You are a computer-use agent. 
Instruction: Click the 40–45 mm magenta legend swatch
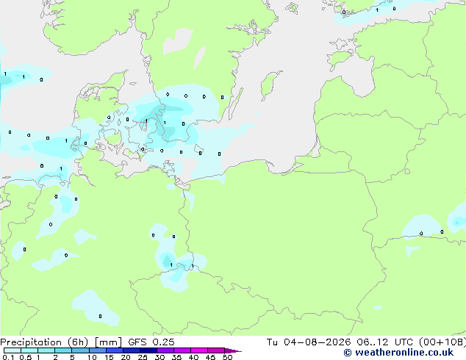coord(199,350)
